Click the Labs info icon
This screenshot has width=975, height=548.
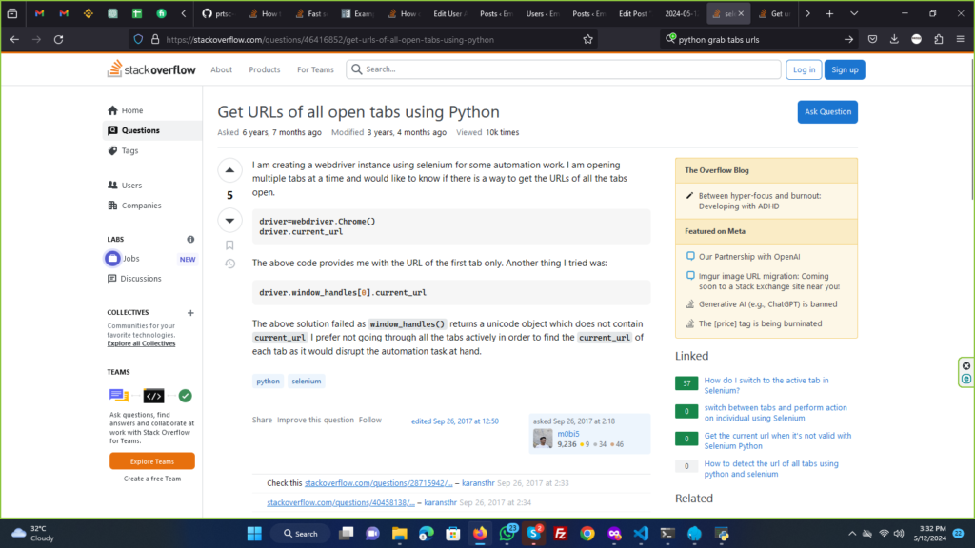190,240
